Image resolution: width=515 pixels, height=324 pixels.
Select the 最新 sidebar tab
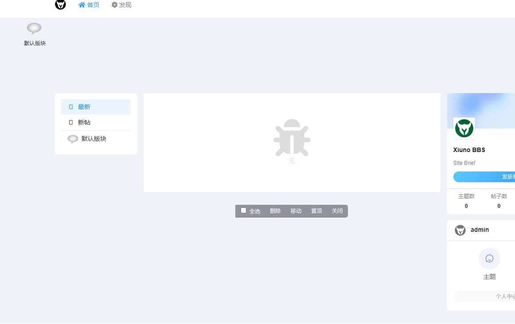click(84, 107)
